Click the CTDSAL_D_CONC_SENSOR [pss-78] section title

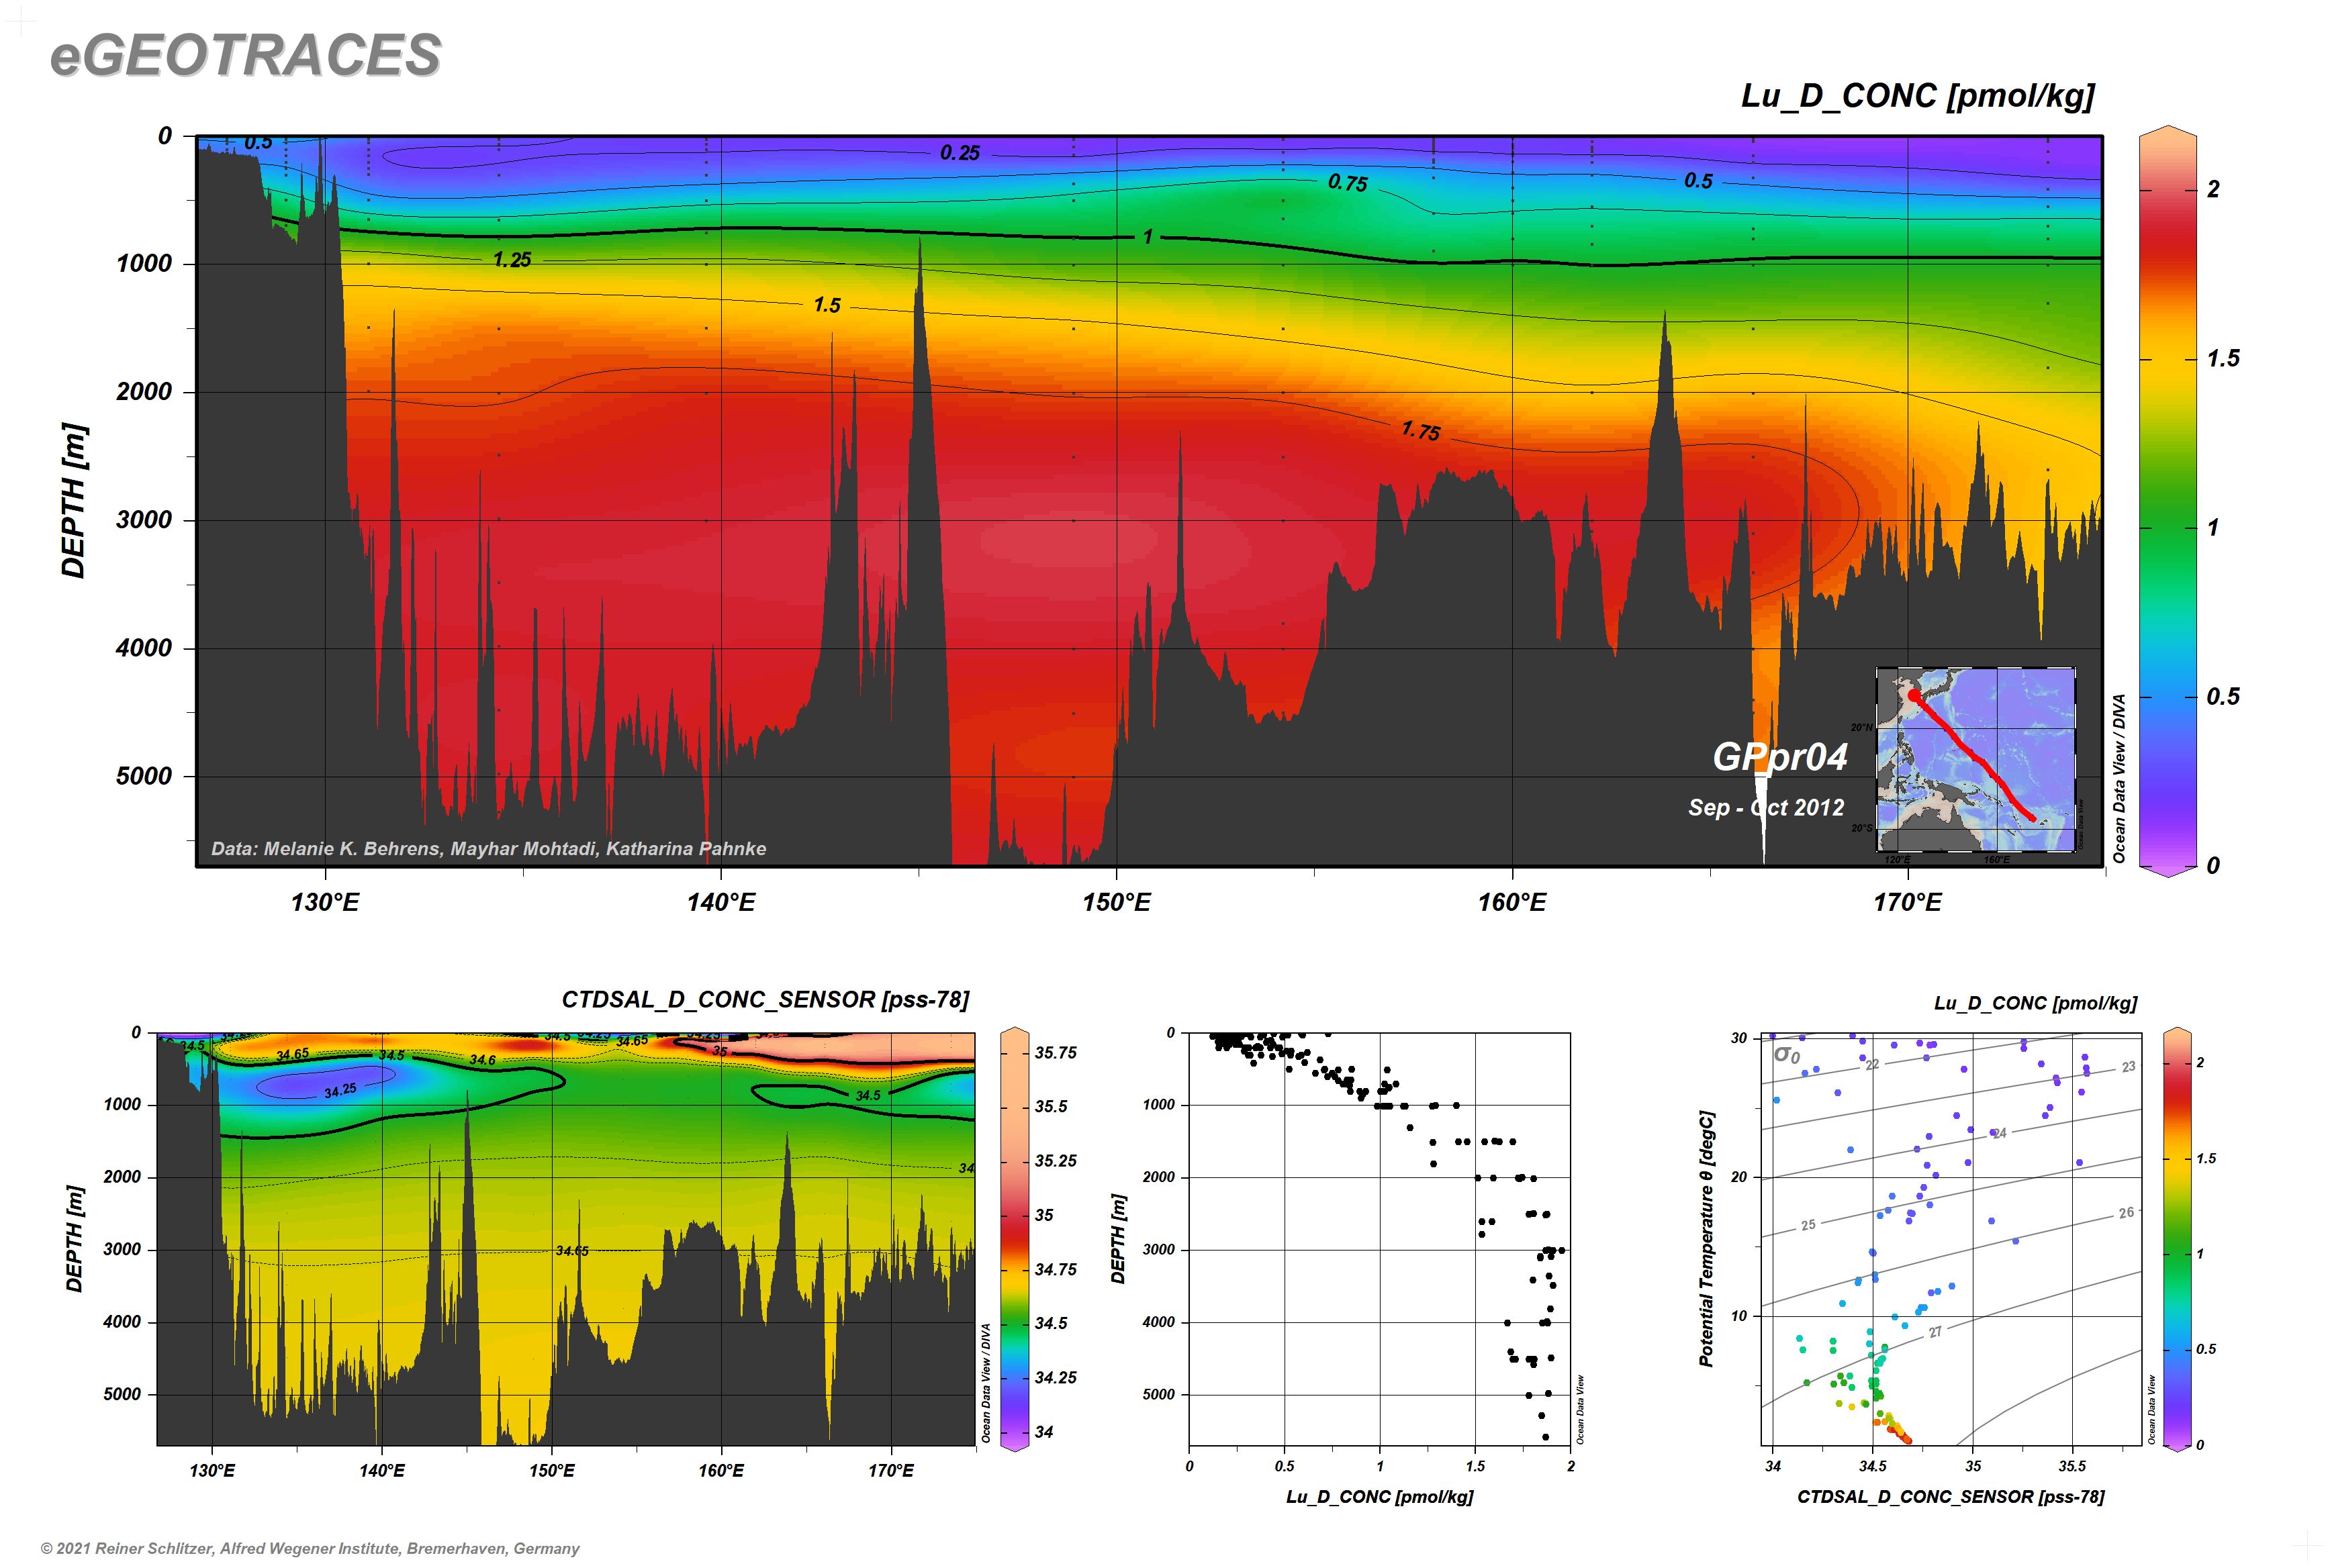coord(765,1000)
